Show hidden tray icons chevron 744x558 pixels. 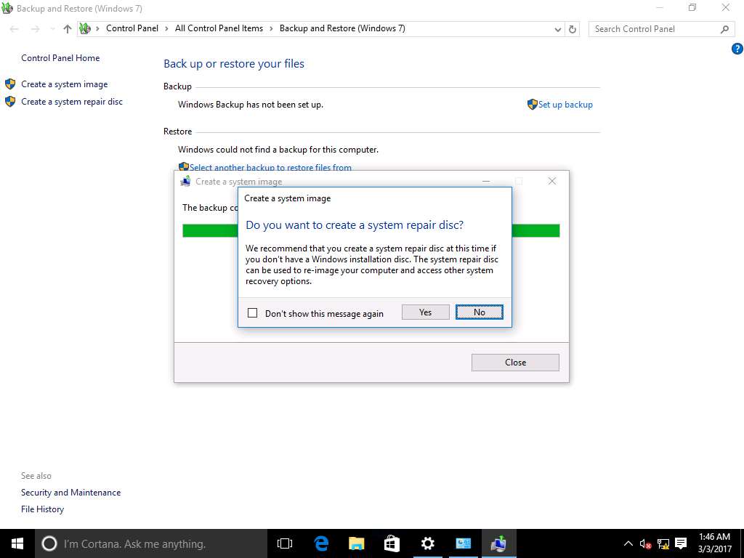pos(628,543)
